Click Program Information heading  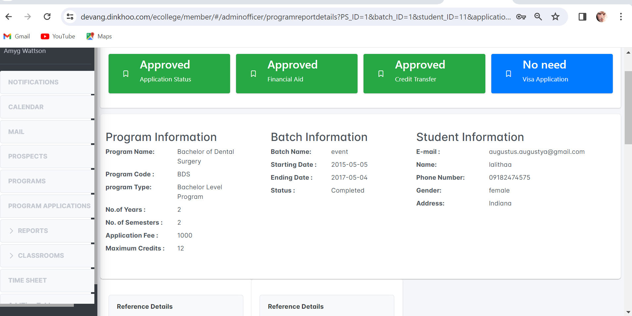pos(161,137)
